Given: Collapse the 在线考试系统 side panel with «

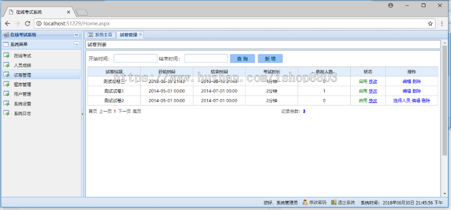Looking at the screenshot, I should tap(76, 35).
